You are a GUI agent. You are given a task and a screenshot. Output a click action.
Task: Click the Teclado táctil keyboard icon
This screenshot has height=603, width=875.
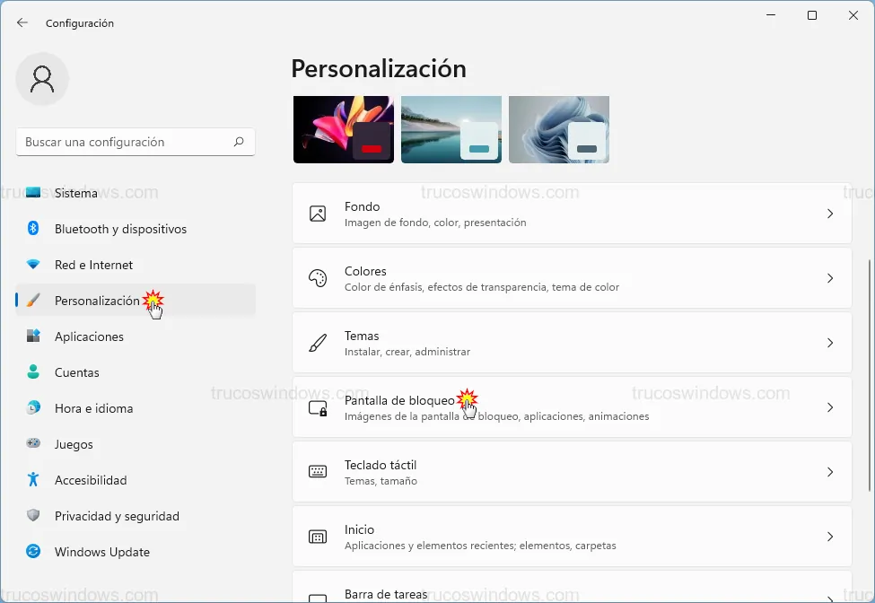318,472
